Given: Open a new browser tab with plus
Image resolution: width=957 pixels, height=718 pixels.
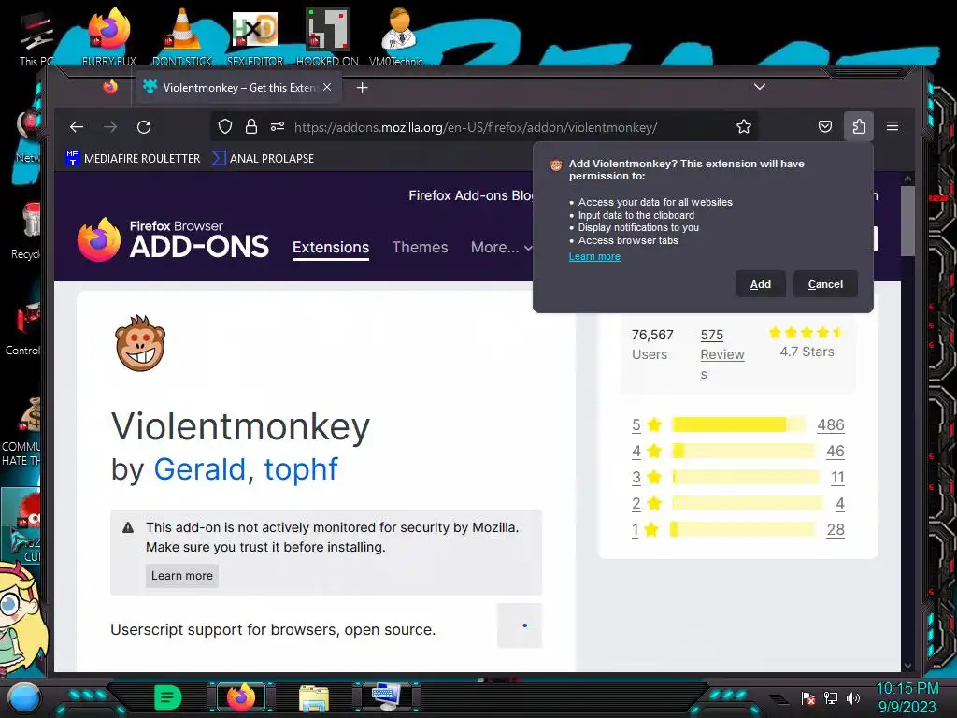Looking at the screenshot, I should (362, 88).
